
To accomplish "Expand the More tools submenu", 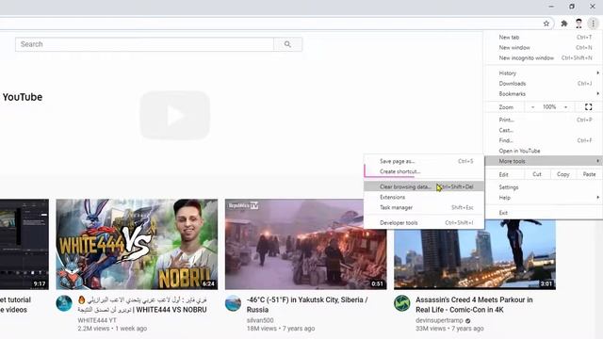I will pyautogui.click(x=543, y=161).
